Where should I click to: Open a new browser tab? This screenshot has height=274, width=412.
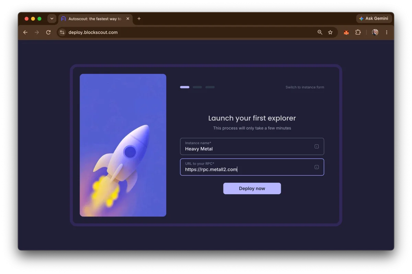pos(139,18)
